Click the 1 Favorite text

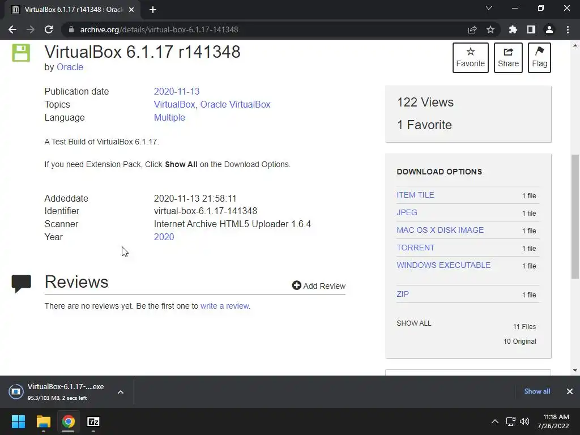click(424, 125)
